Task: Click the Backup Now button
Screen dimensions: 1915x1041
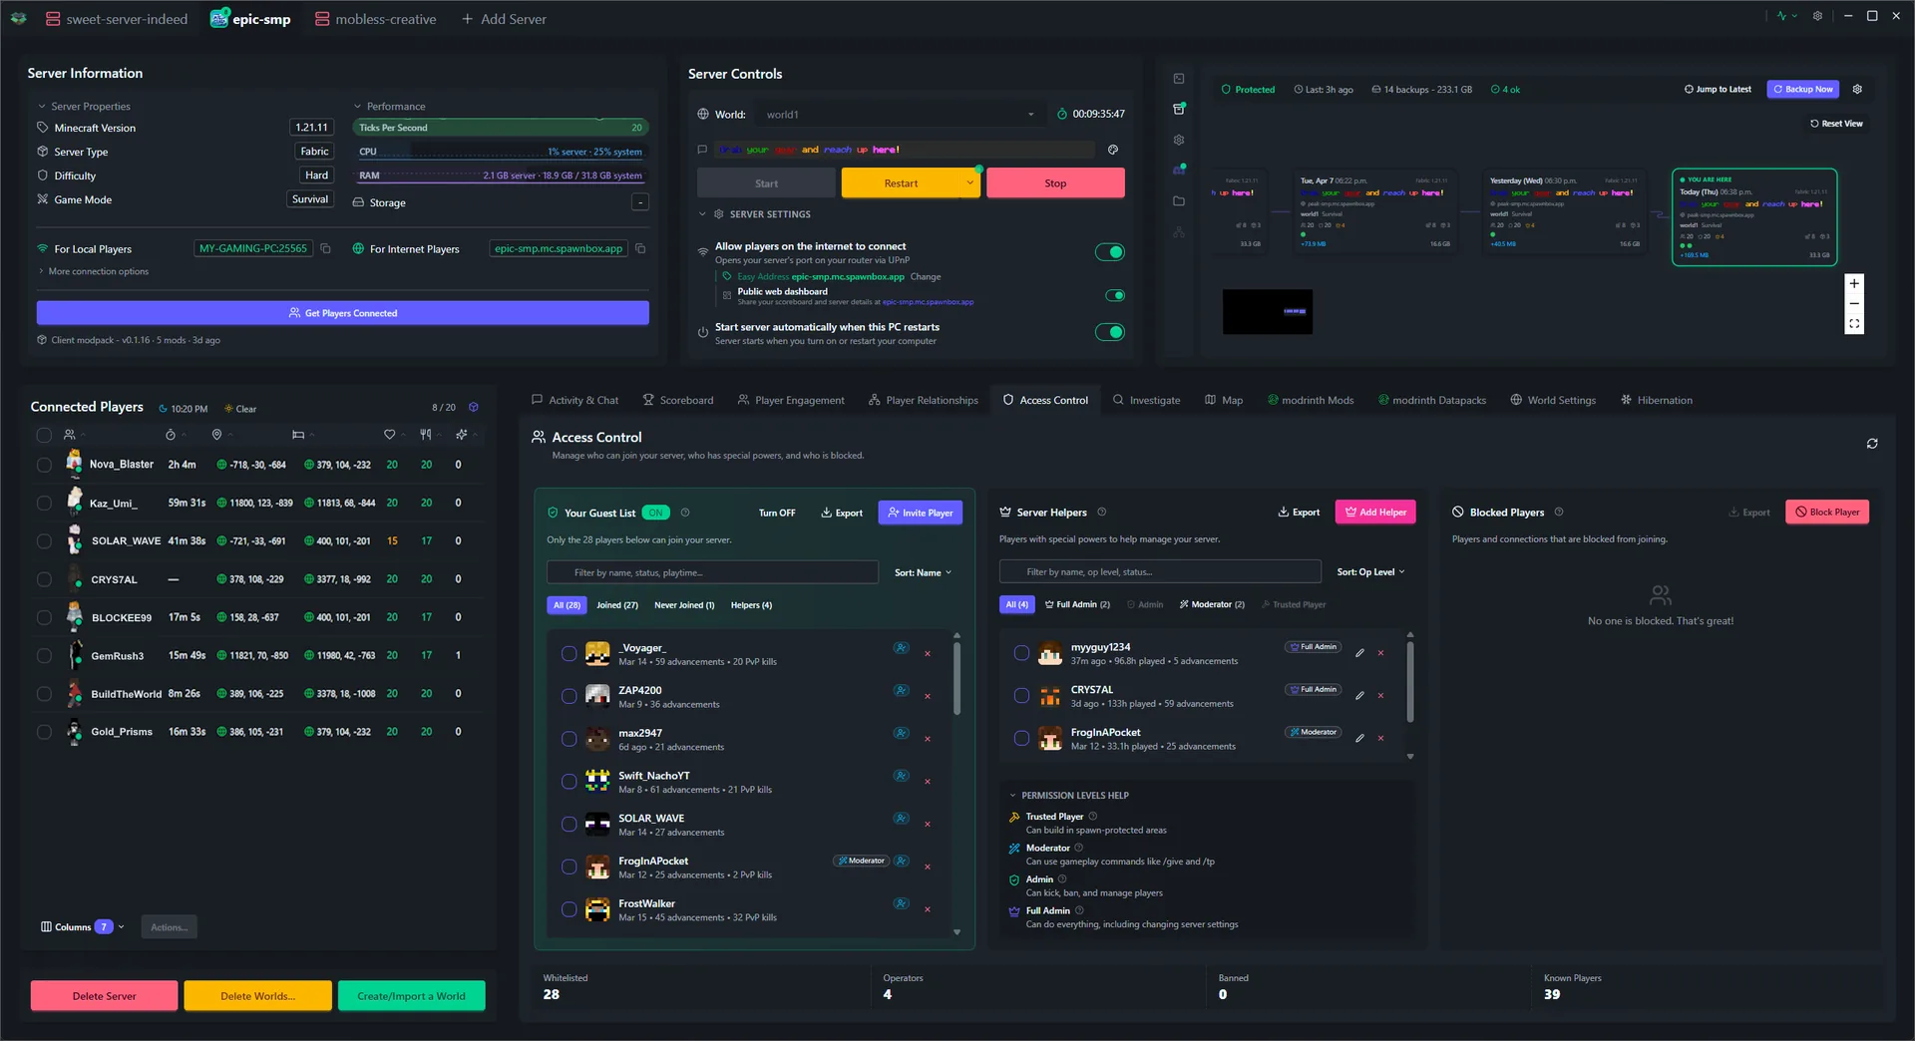Action: [1802, 89]
